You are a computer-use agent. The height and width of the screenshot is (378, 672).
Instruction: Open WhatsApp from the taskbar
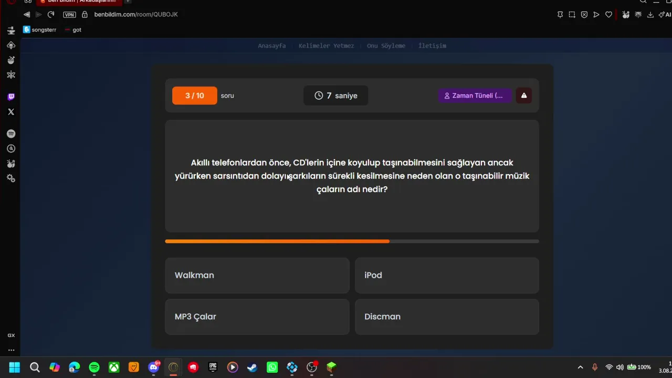point(272,367)
